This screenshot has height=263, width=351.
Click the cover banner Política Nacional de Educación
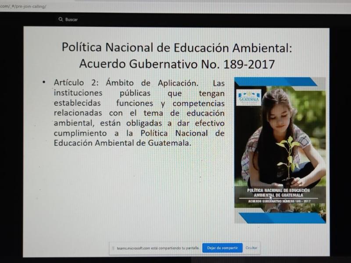278,192
